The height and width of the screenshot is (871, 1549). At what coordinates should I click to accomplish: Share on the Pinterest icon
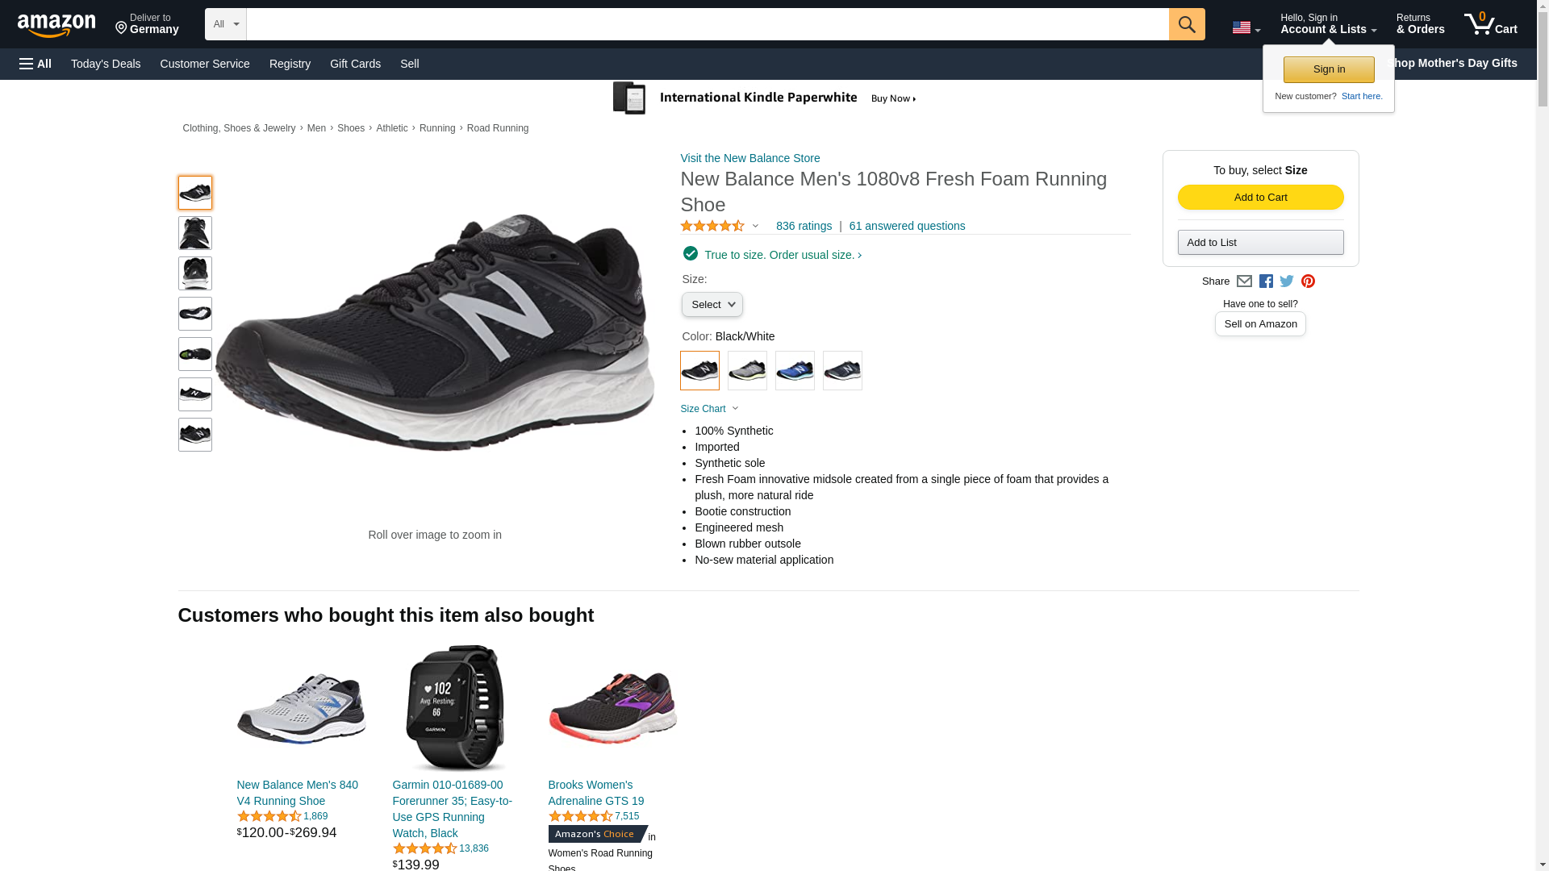[x=1308, y=281]
